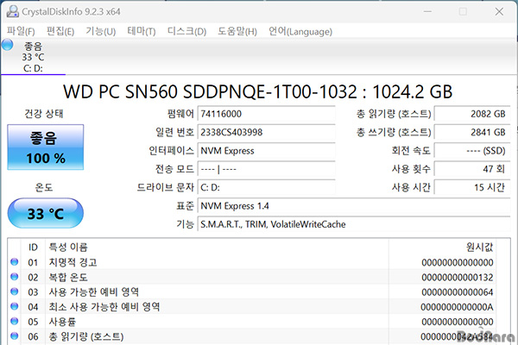This screenshot has width=518, height=345.
Task: Click the power on hours value 15 시간
Action: [472, 187]
